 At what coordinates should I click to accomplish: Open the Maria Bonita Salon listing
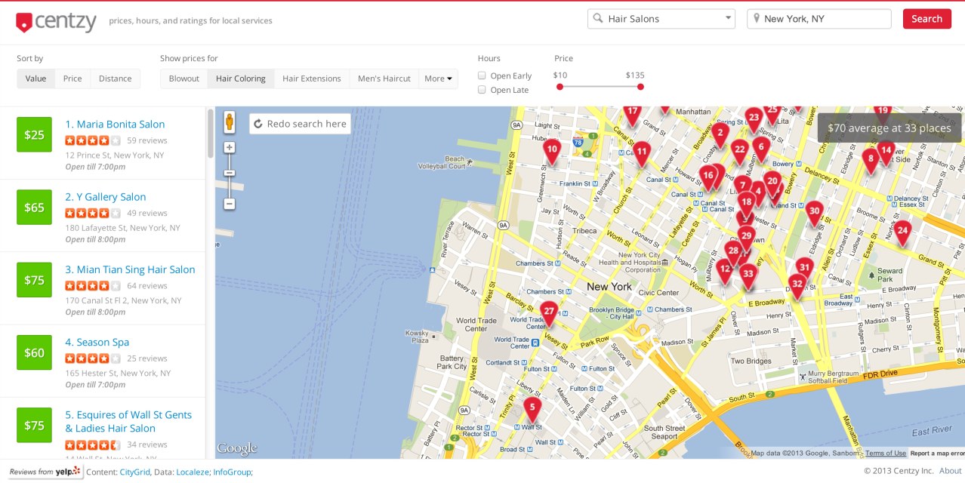(x=115, y=125)
